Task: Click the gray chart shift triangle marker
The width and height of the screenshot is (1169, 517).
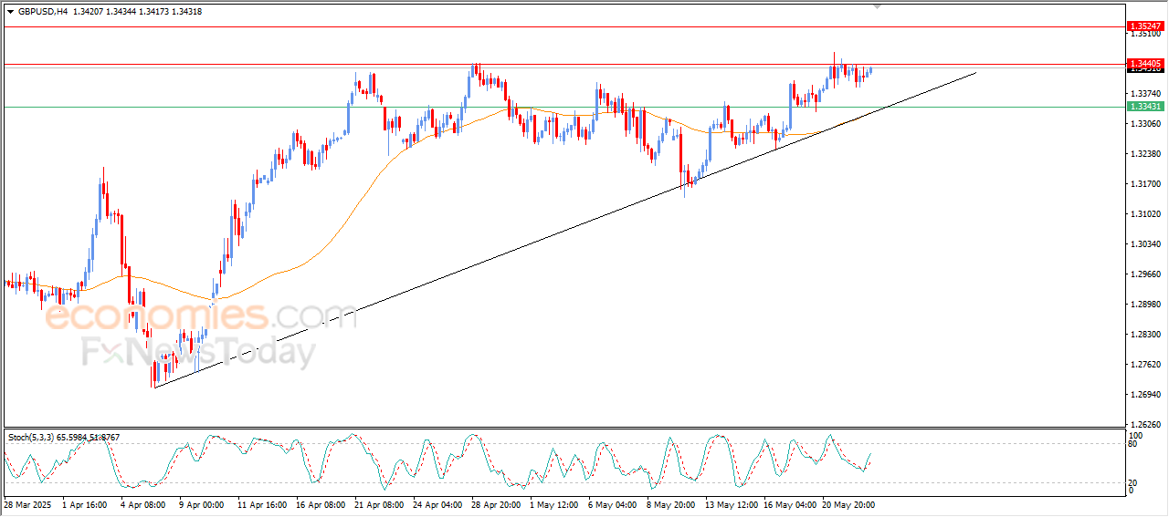Action: (879, 6)
